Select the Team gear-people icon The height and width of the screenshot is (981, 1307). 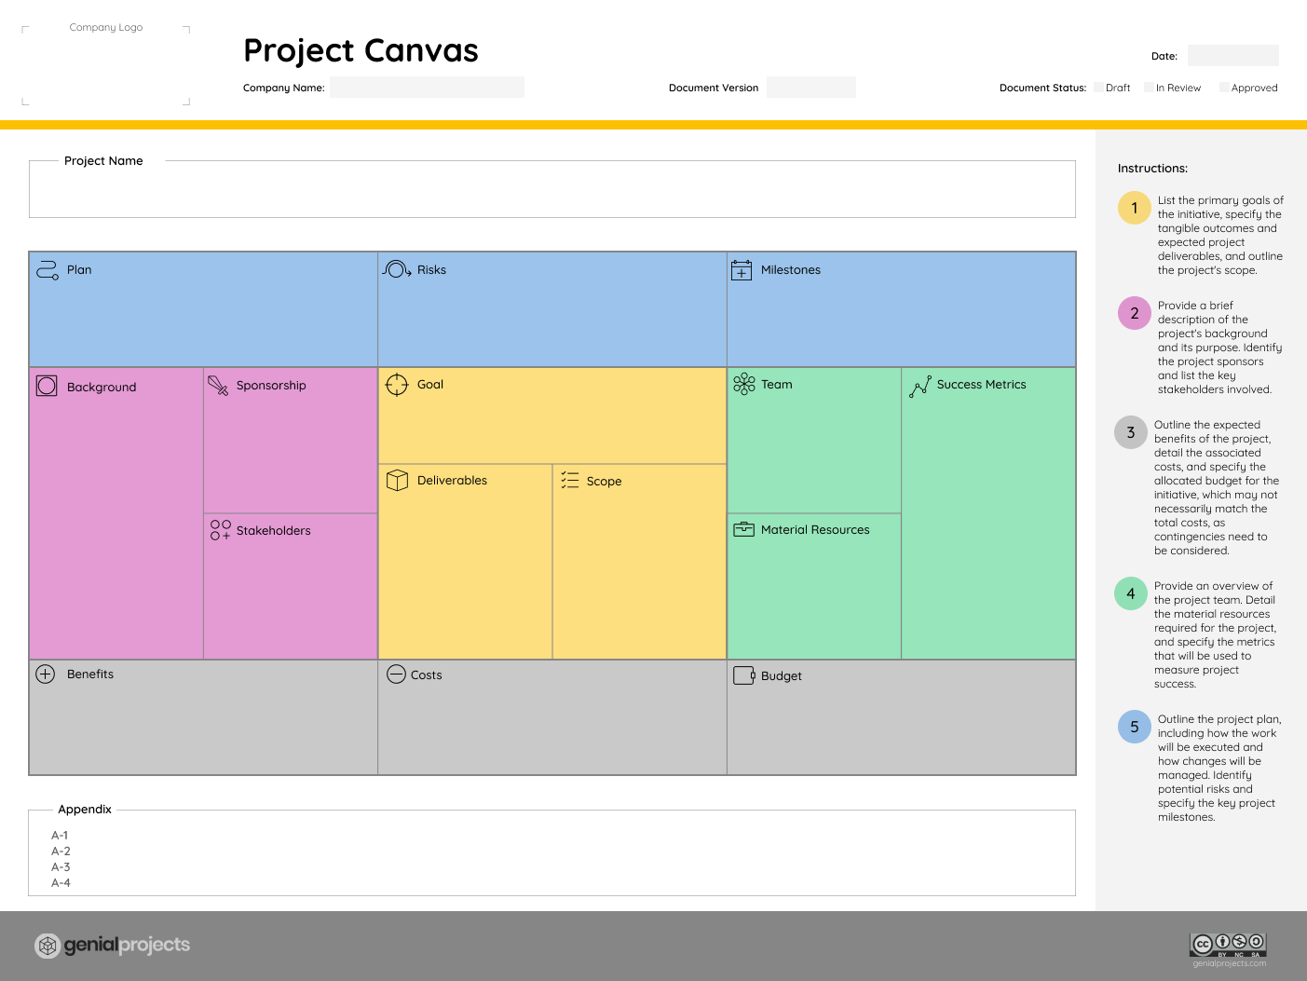744,384
